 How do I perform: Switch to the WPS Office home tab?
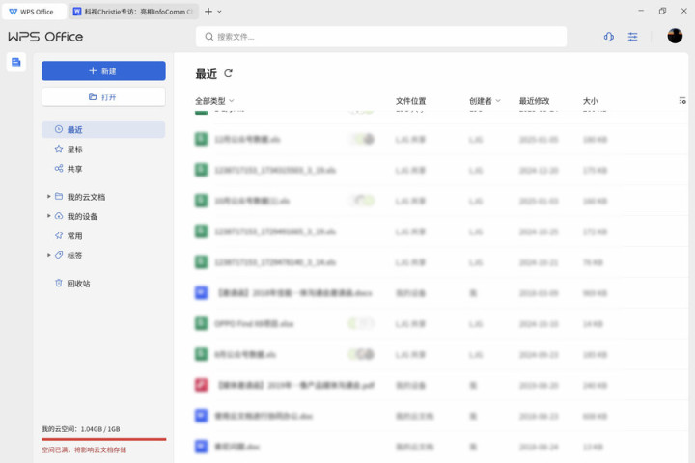(x=34, y=12)
